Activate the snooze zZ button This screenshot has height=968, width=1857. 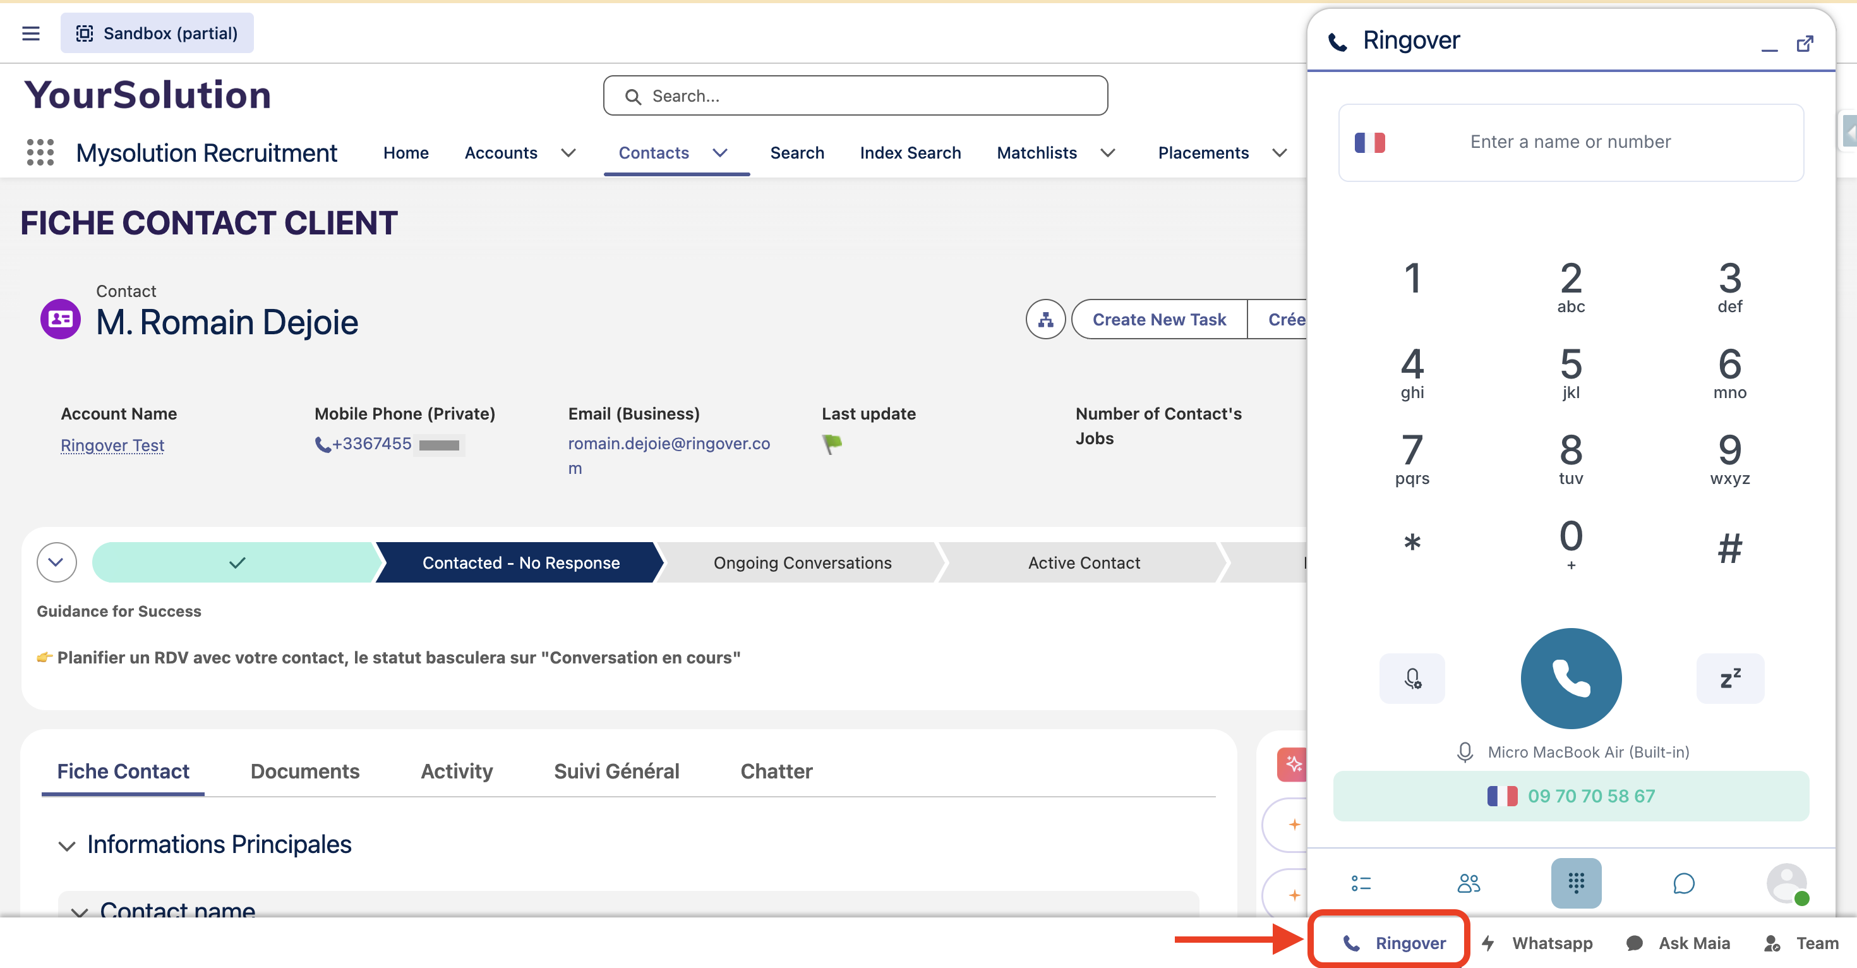(1730, 678)
